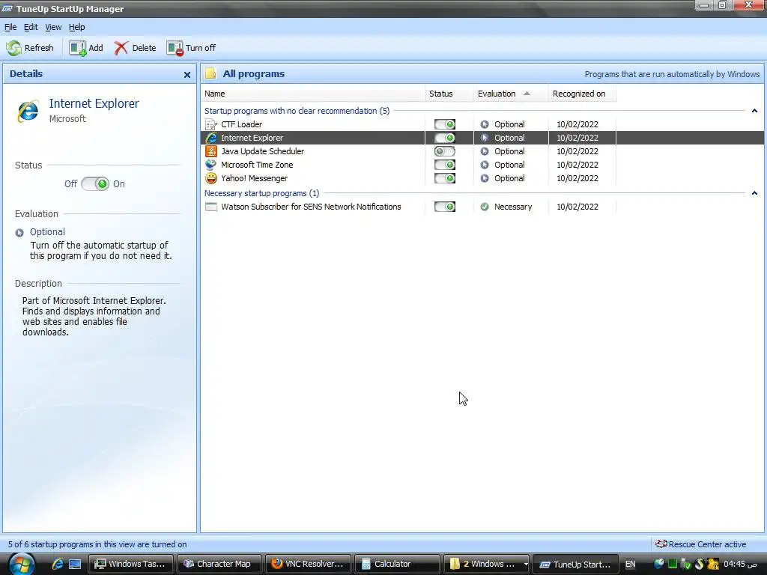
Task: Click Optional evaluation icon for CTF Loader
Action: [485, 124]
